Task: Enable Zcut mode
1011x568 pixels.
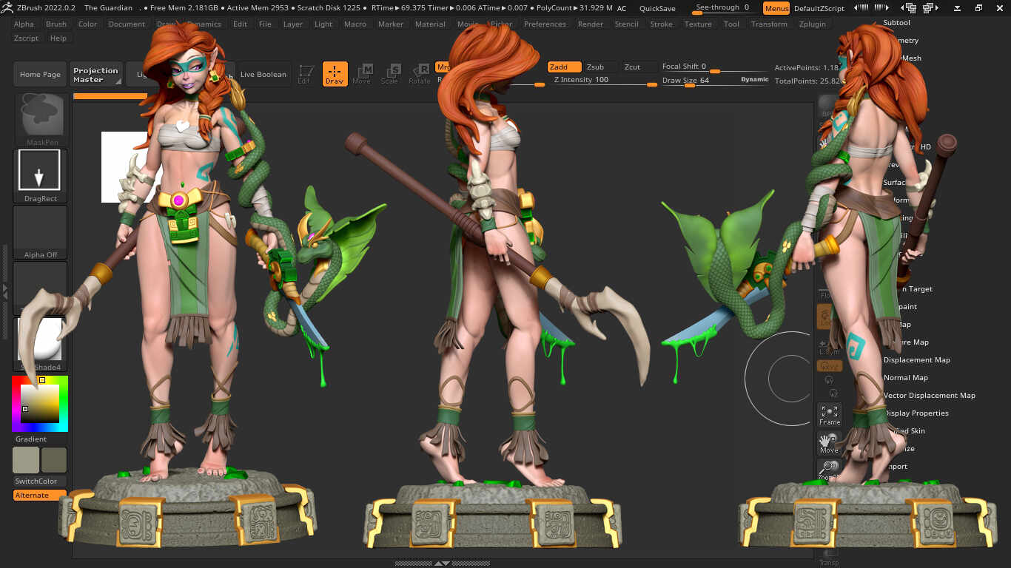Action: tap(639, 67)
